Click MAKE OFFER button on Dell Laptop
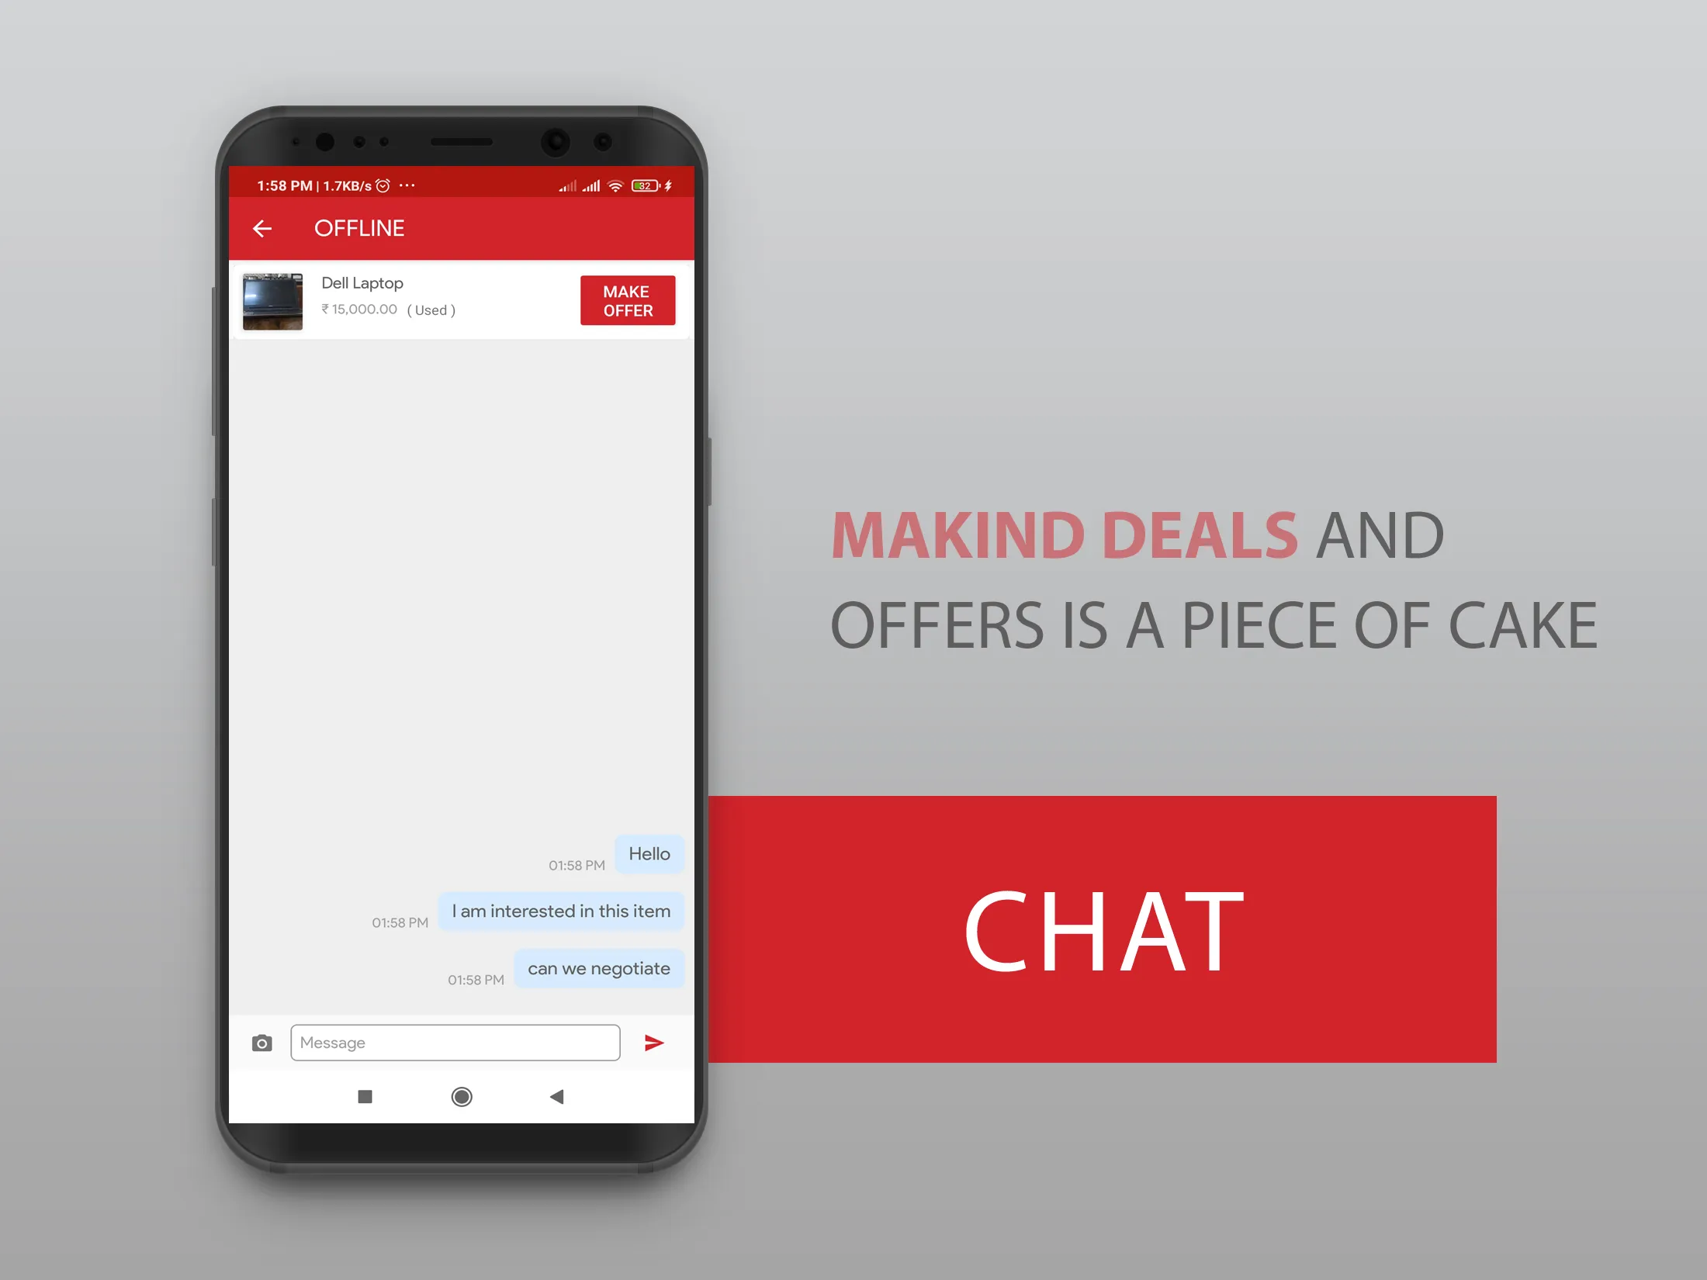 point(626,299)
